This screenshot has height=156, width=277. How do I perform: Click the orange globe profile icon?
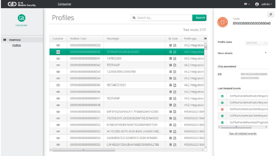[x=223, y=21]
